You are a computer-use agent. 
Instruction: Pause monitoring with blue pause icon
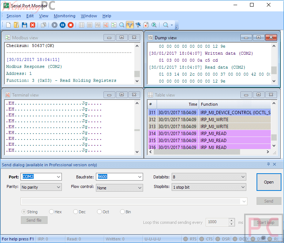(63, 25)
